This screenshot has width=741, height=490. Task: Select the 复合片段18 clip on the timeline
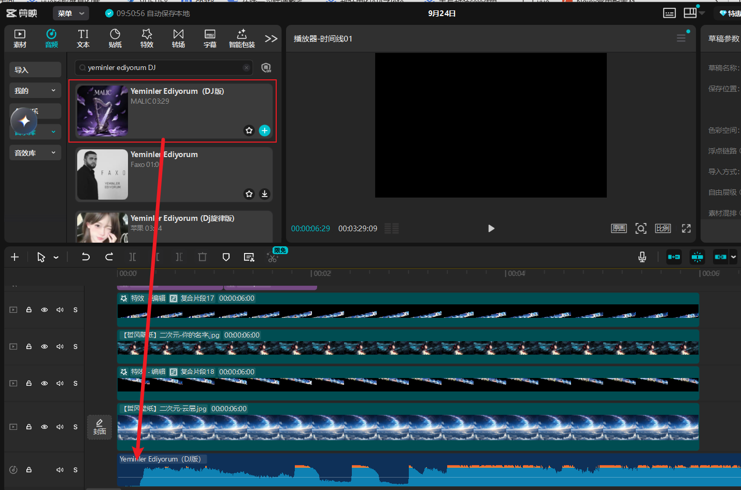coord(408,384)
